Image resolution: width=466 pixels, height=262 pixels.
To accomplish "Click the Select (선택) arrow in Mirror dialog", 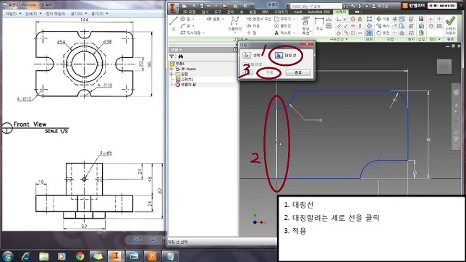I will point(247,55).
